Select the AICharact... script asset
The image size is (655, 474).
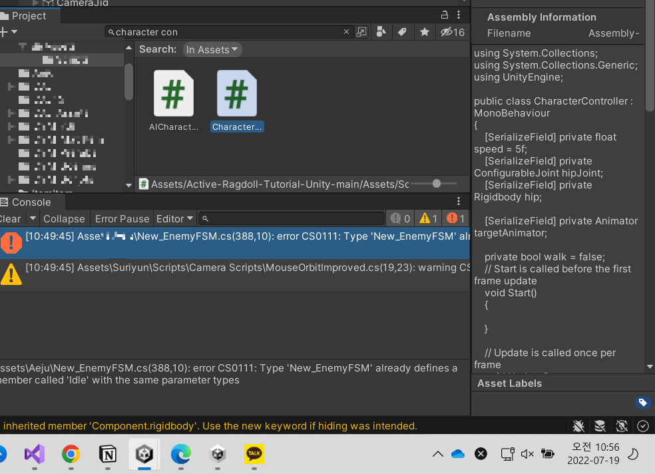pyautogui.click(x=174, y=101)
